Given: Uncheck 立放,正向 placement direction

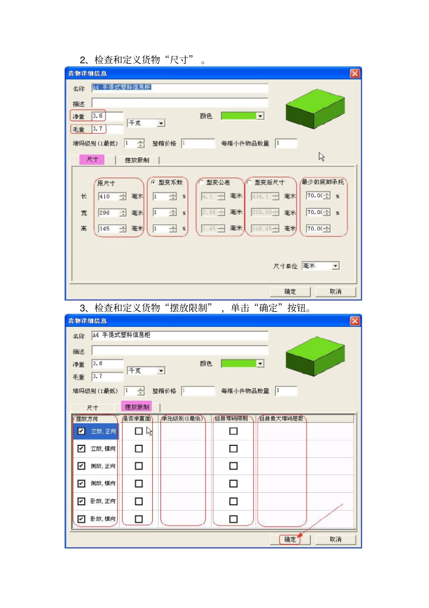Looking at the screenshot, I should point(81,431).
